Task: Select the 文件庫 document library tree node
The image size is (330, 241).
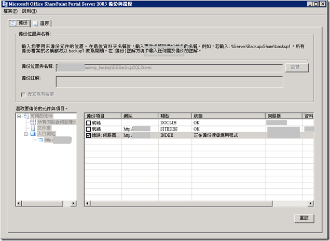Action: (x=44, y=127)
